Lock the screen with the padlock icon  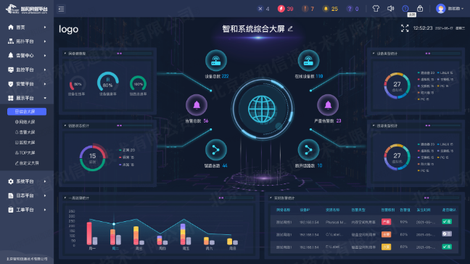[420, 9]
